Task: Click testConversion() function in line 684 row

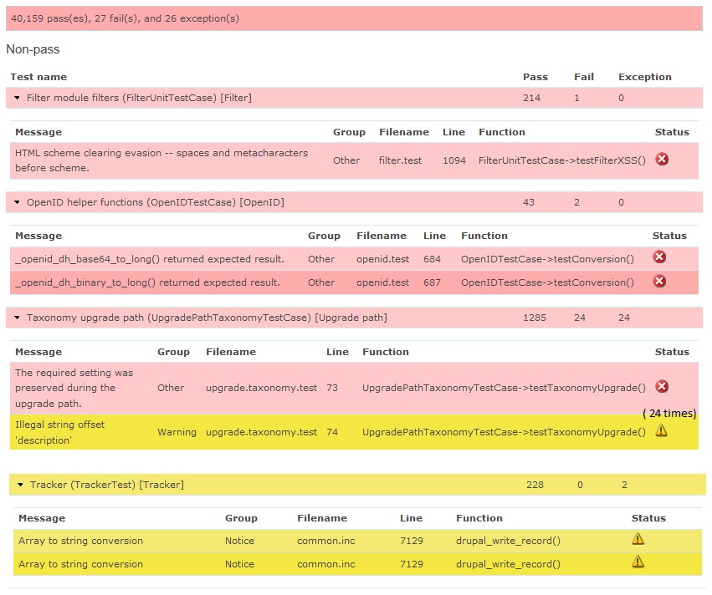Action: (547, 259)
